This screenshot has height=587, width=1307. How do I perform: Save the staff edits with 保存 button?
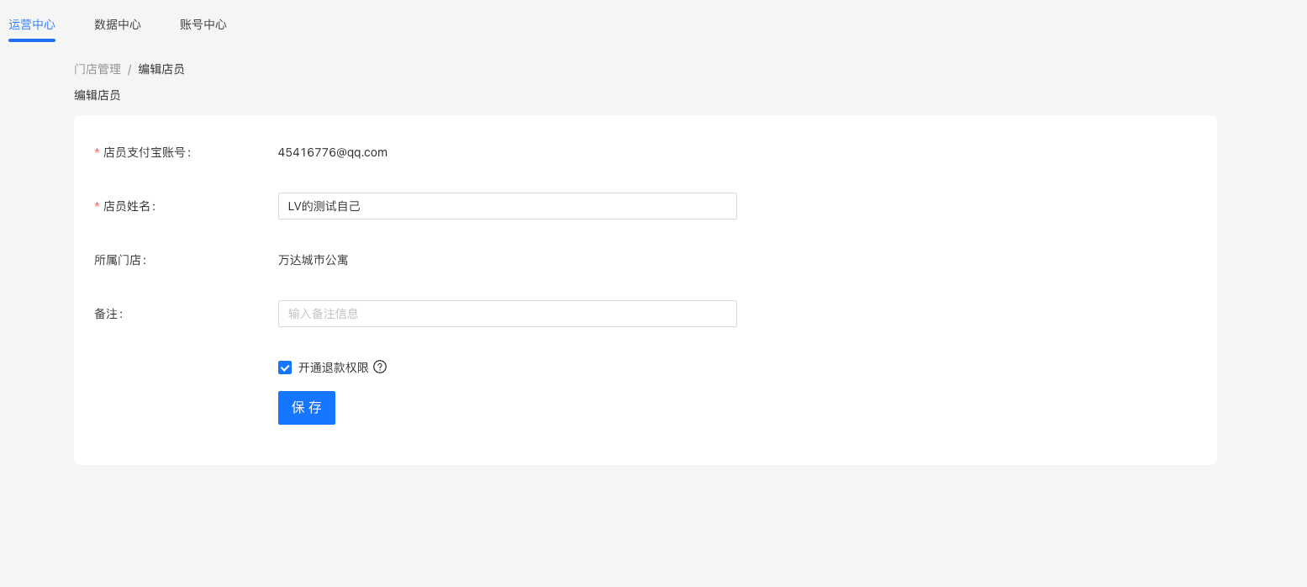pos(307,408)
